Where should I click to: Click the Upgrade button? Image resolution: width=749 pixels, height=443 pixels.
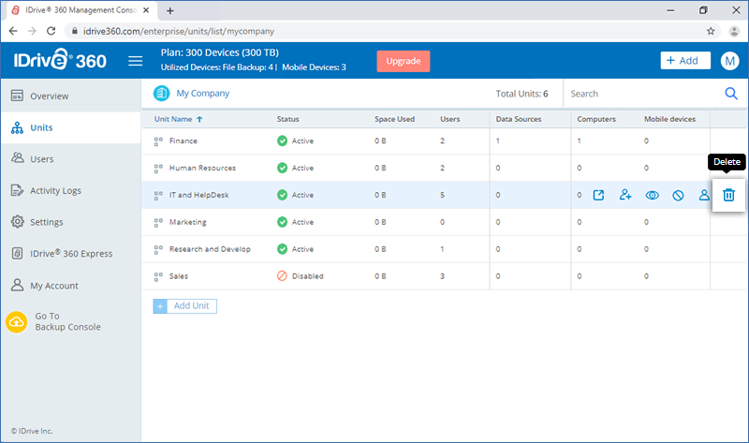tap(404, 61)
